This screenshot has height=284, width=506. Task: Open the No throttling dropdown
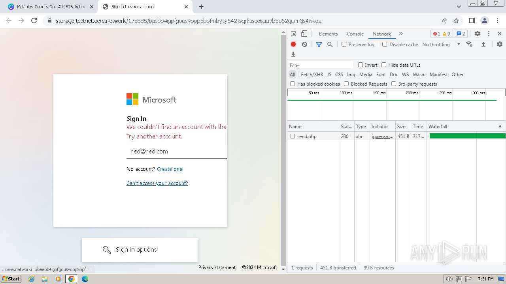coord(441,45)
